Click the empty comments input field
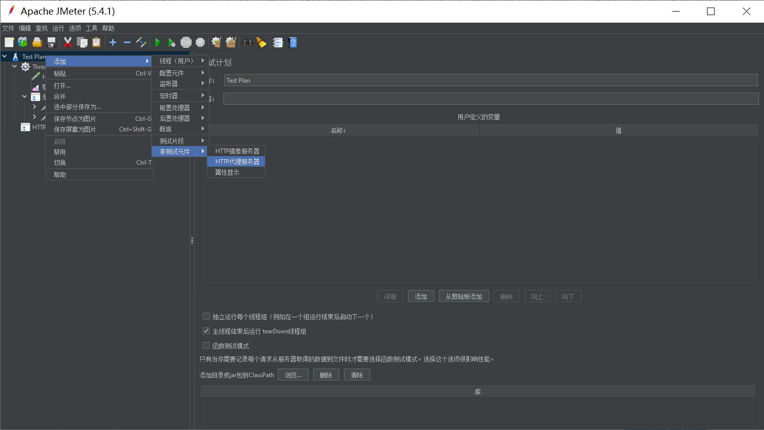The image size is (764, 430). pos(491,99)
